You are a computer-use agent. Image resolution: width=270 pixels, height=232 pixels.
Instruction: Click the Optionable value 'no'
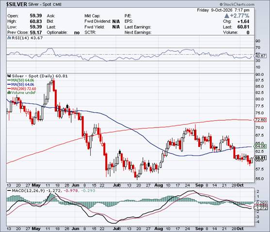pyautogui.click(x=77, y=33)
